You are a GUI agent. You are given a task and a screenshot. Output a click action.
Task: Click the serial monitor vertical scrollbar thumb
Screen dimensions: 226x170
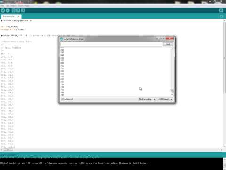(x=172, y=92)
